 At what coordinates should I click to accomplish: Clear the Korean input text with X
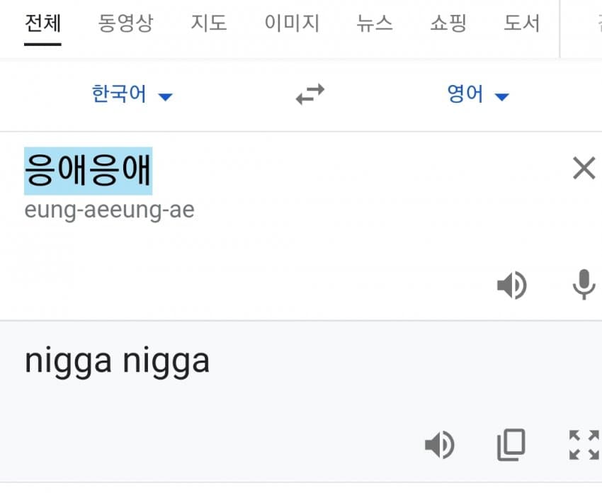pos(584,168)
